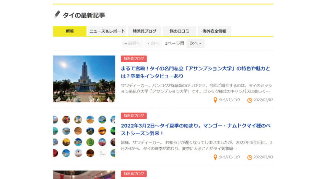The image size is (324, 179).
Task: Click タイ/バンコク location on mango article
Action: tap(229, 157)
